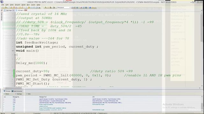This screenshot has height=114, width=204.
Task: Click the Line column header
Action: [x=4, y=97]
